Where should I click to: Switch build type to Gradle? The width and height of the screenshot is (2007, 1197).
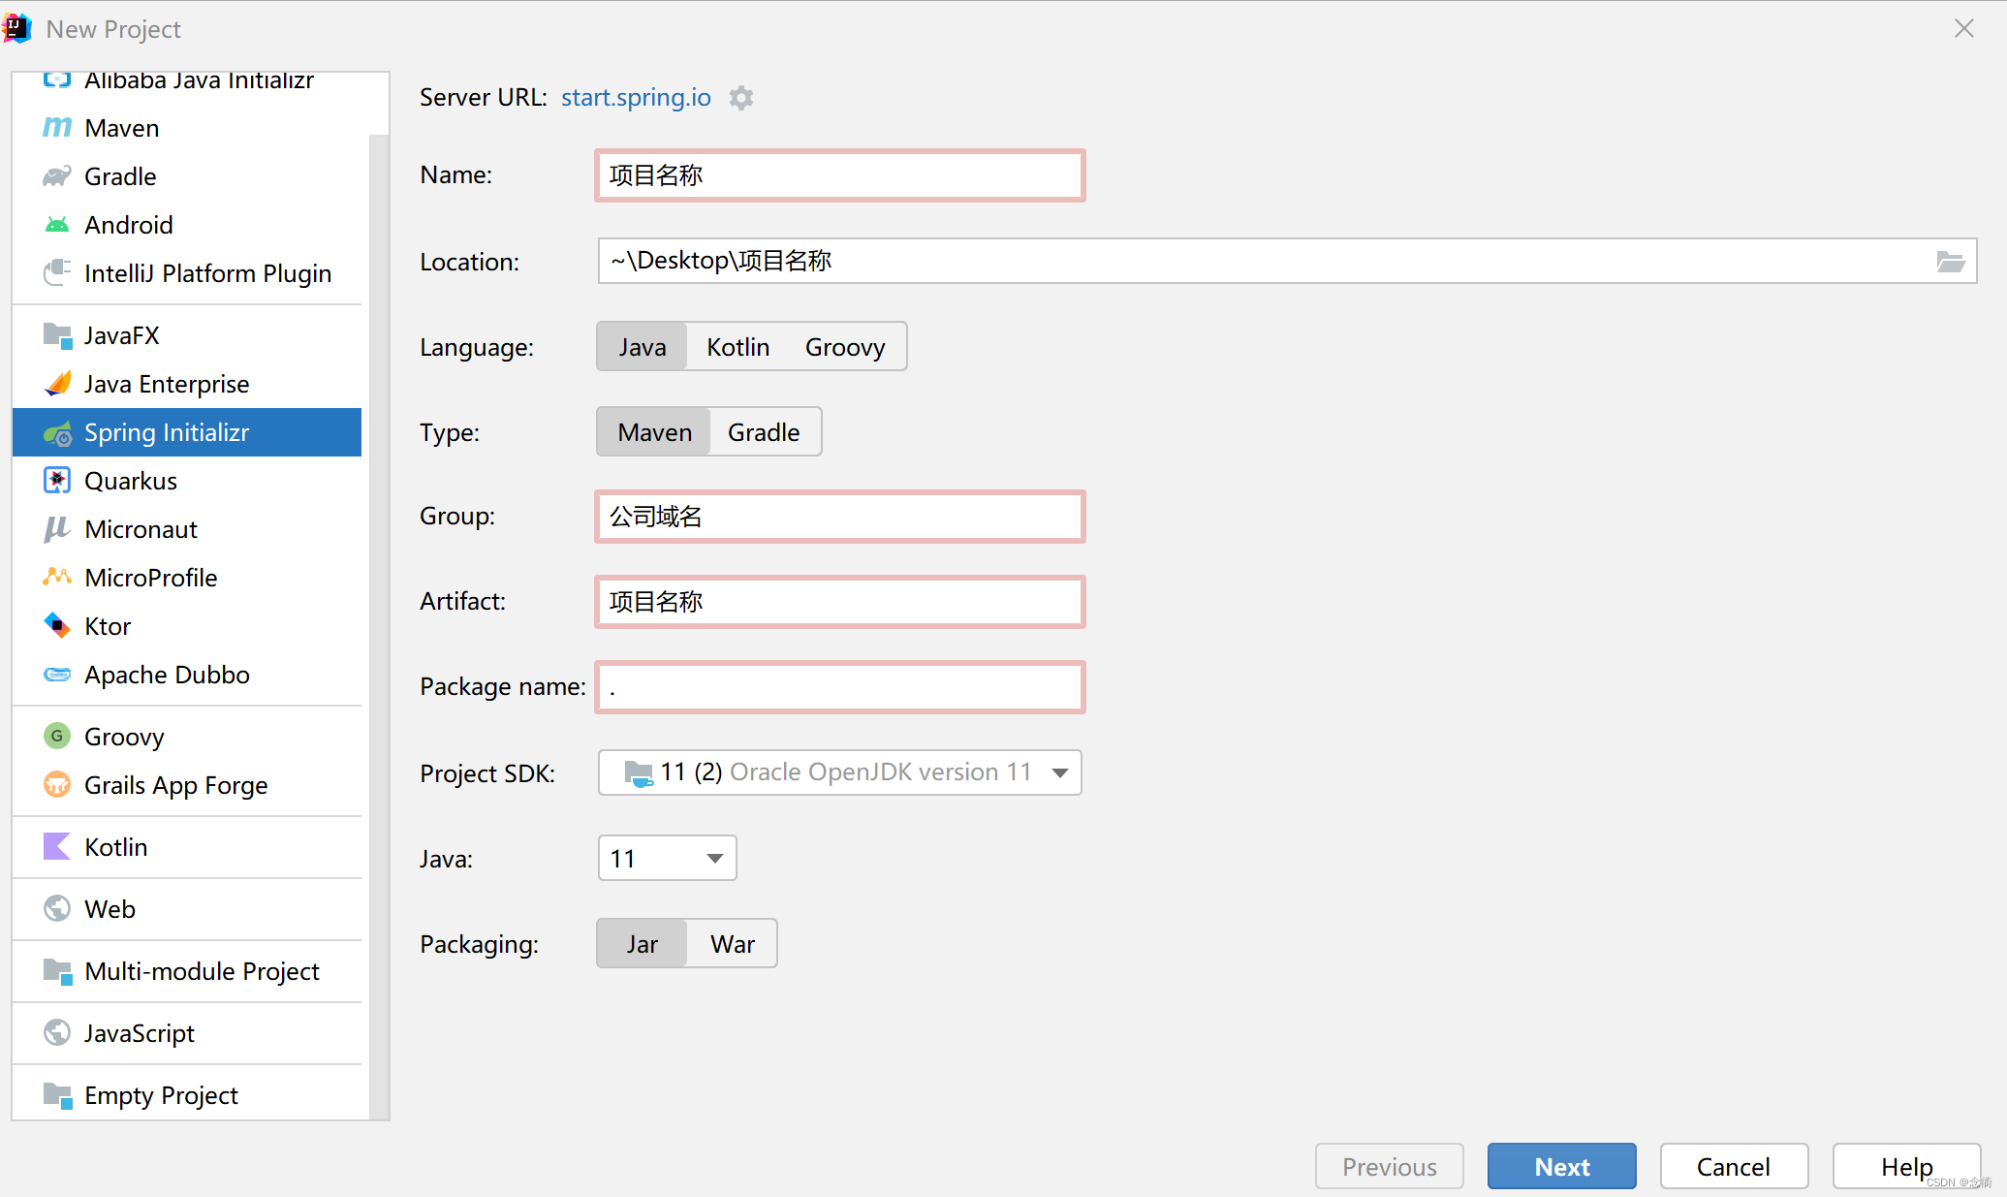click(x=764, y=432)
